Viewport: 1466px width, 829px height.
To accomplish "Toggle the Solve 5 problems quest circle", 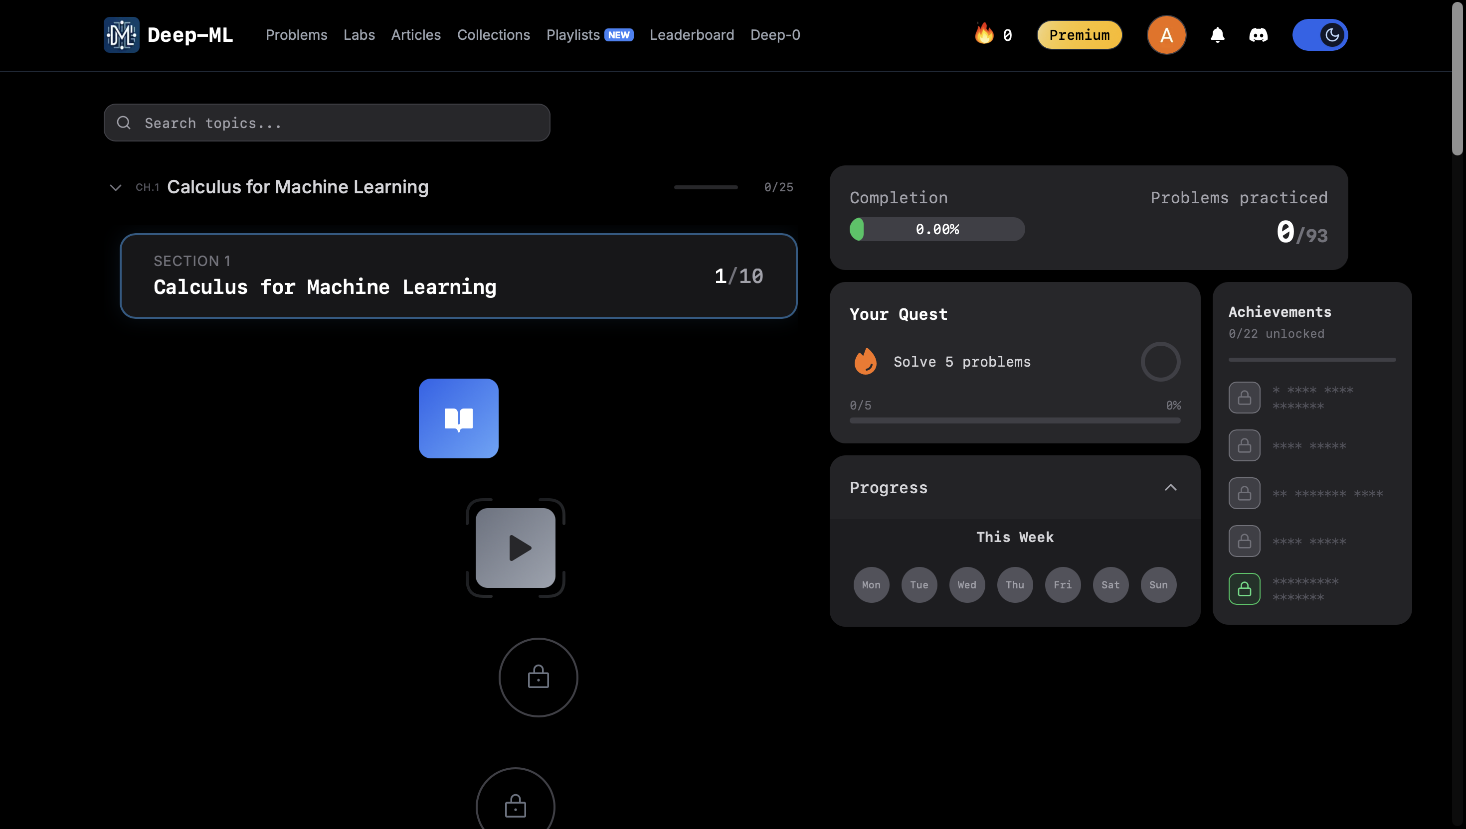I will coord(1160,362).
